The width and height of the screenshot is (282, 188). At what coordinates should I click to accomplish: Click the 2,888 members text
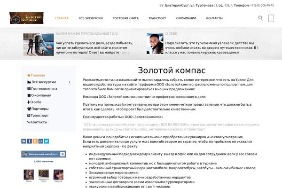click(x=44, y=161)
